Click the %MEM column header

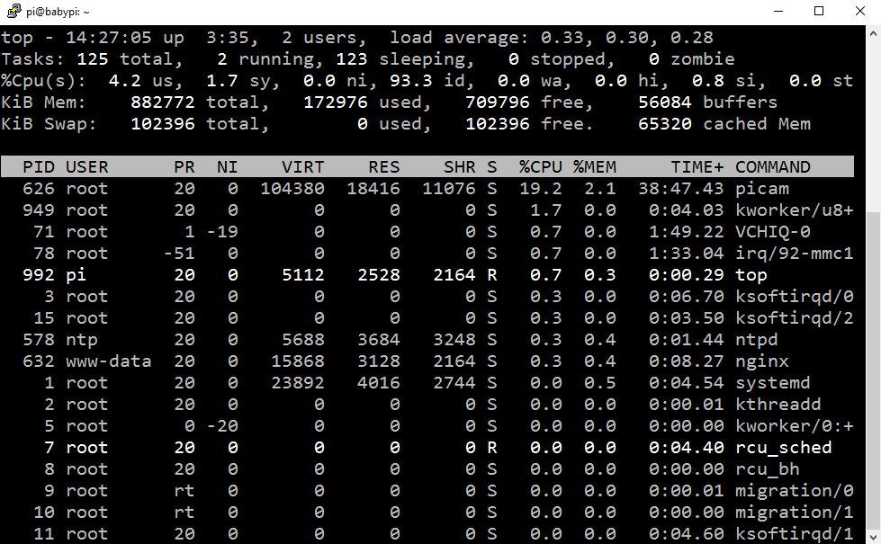tap(595, 167)
